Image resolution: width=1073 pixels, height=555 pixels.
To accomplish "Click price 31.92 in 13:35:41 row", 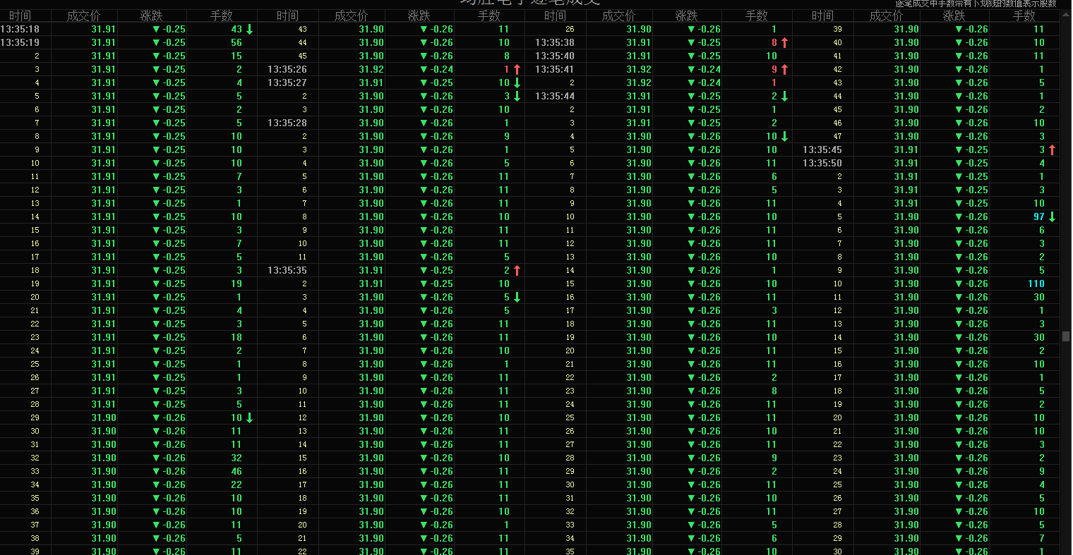I will tap(639, 70).
